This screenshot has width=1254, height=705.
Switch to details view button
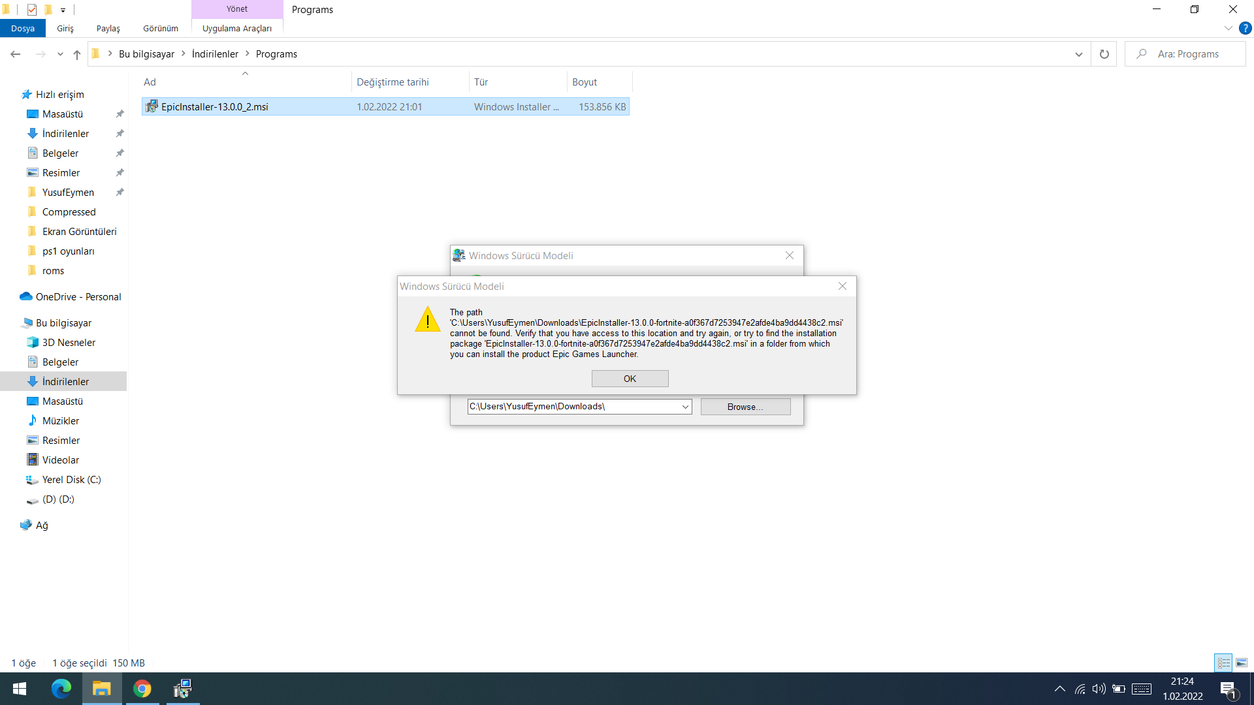1223,663
